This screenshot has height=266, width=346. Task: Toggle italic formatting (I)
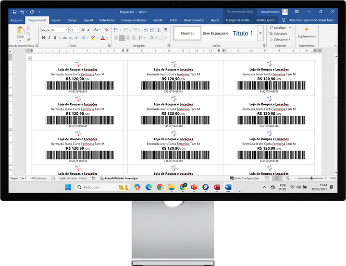49,38
